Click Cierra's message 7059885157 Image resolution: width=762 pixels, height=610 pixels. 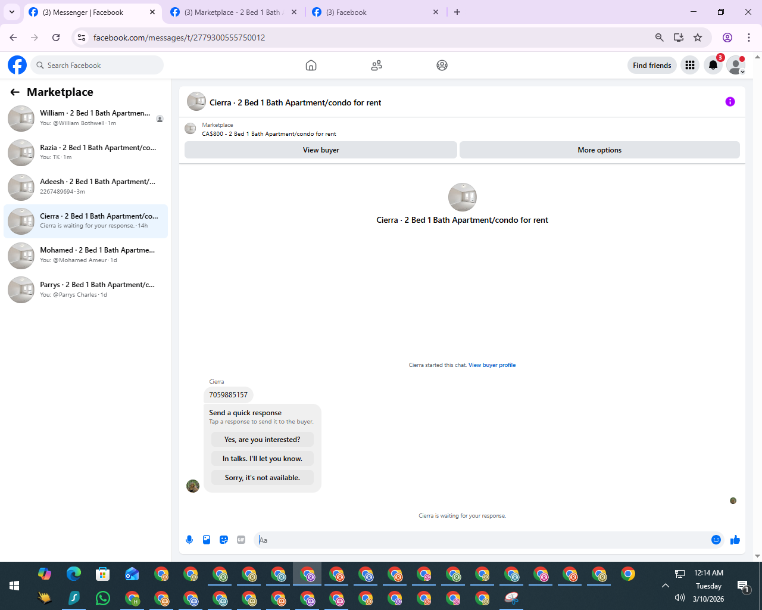(x=229, y=395)
